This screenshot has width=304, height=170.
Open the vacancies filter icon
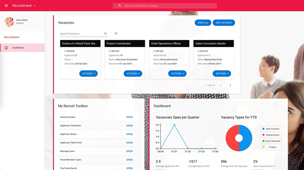116,34
